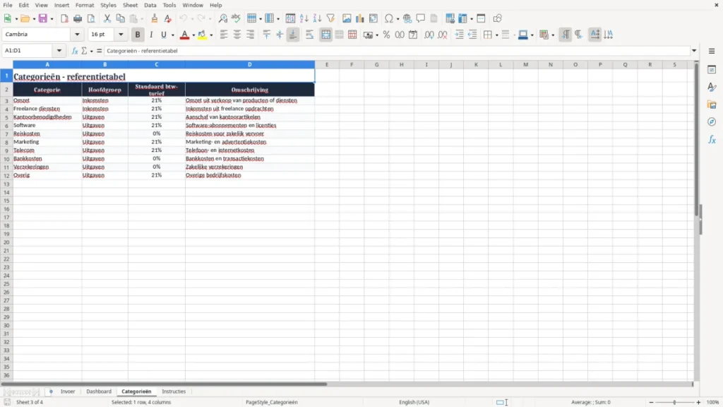Viewport: 723px width, 407px height.
Task: Insert comment speech bubble icon
Action: pyautogui.click(x=421, y=18)
